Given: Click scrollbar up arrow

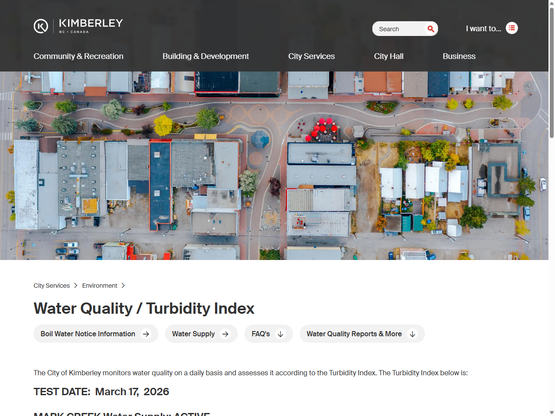Looking at the screenshot, I should [x=552, y=3].
